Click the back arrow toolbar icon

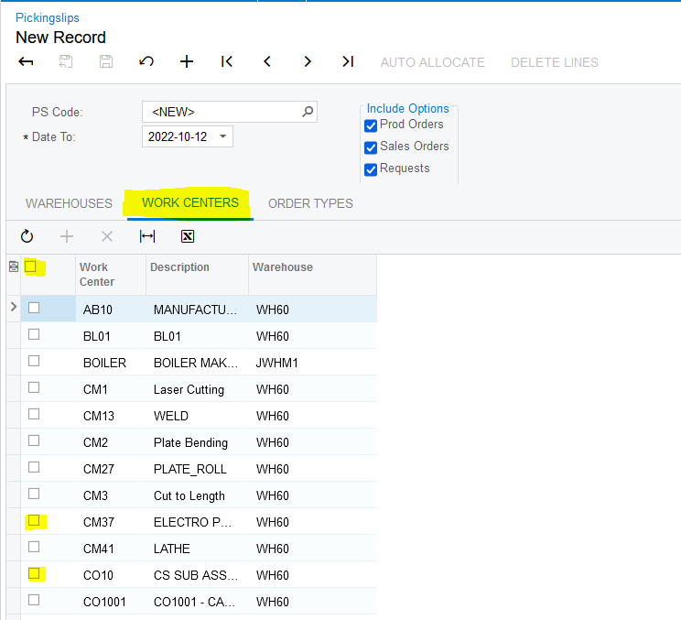(x=27, y=62)
